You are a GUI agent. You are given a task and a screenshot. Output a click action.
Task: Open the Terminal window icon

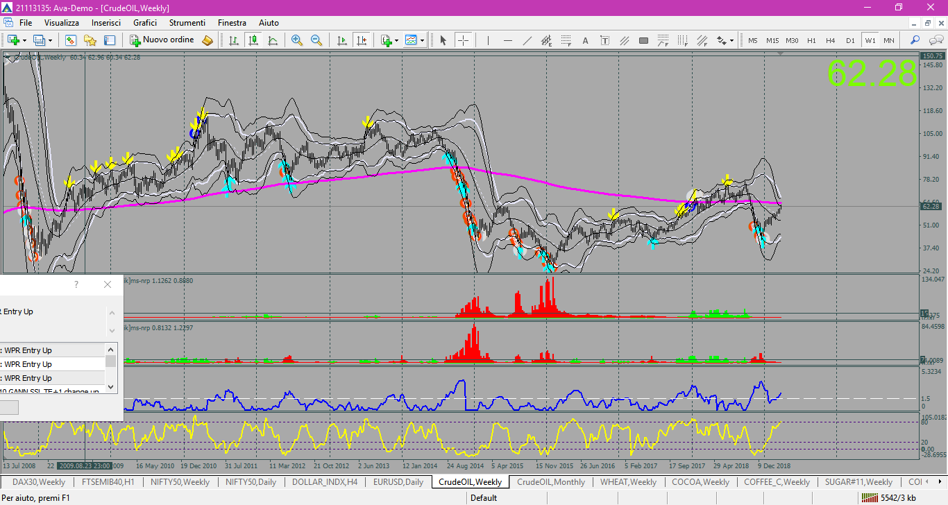point(110,40)
